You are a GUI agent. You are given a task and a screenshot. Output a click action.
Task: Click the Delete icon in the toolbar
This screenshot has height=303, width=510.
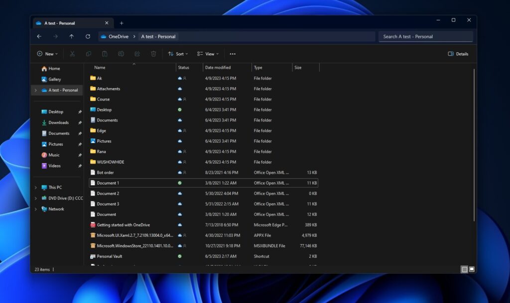coord(153,54)
